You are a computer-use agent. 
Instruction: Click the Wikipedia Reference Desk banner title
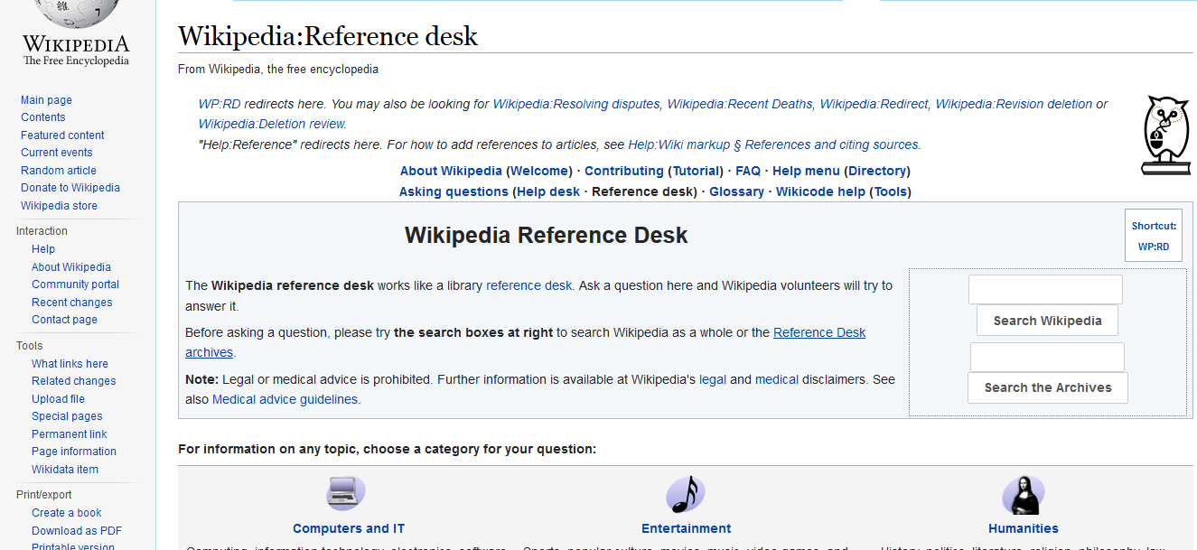(547, 236)
